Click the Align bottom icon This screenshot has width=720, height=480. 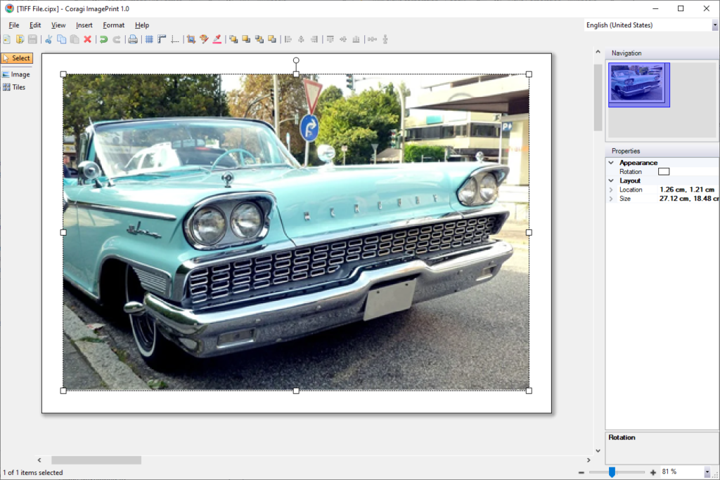pos(356,39)
